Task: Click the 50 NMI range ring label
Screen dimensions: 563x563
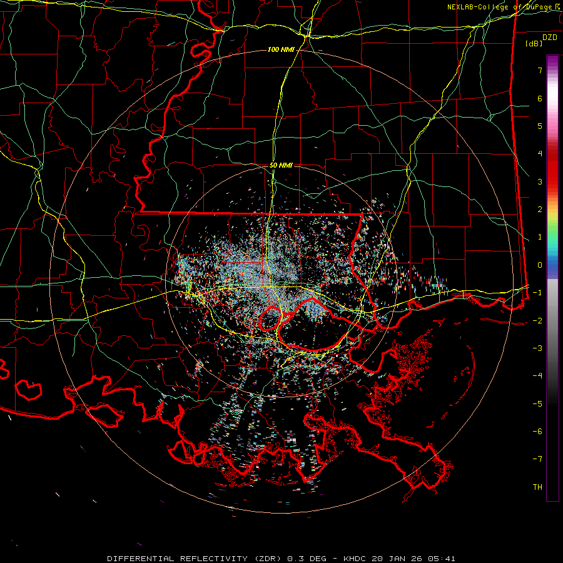Action: [x=281, y=166]
